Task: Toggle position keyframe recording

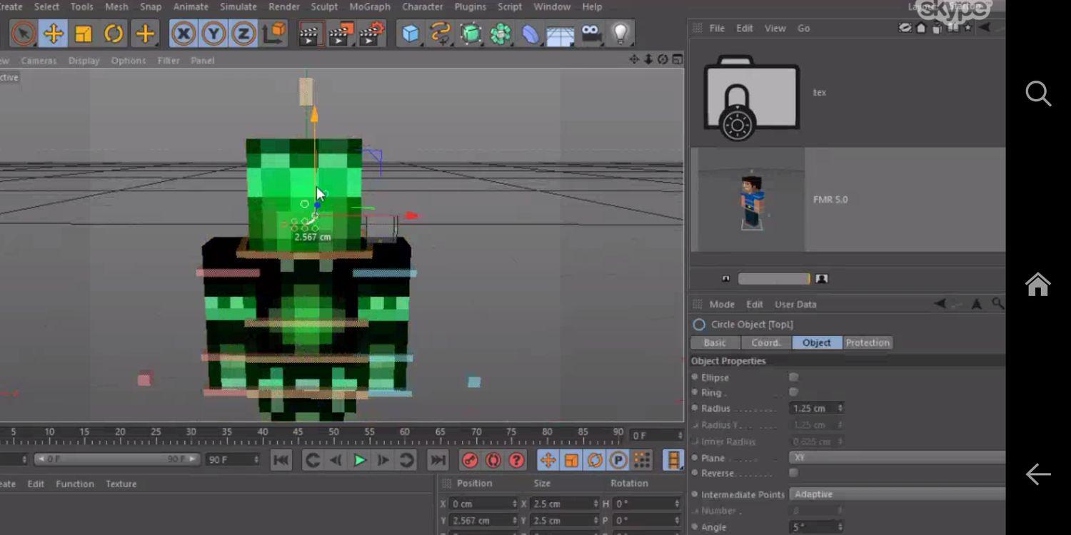Action: pyautogui.click(x=548, y=460)
